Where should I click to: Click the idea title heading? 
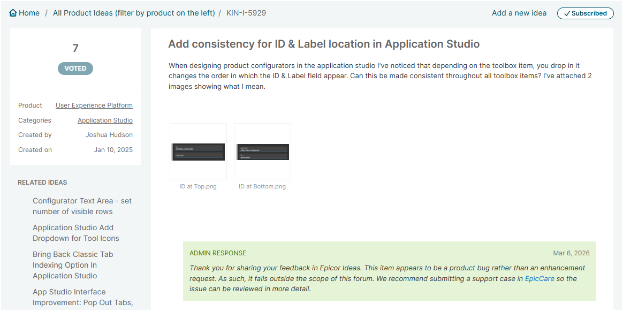(x=324, y=44)
